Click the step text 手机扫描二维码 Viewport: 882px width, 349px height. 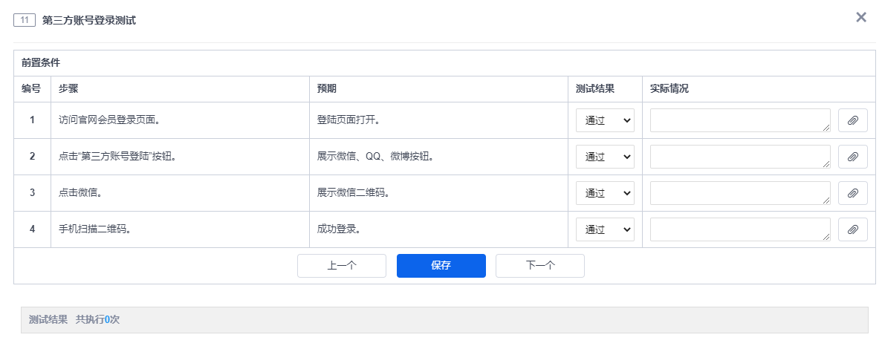(95, 229)
